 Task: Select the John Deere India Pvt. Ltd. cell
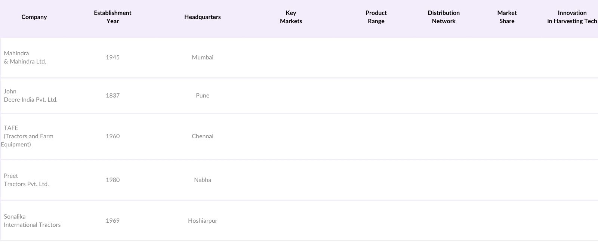31,95
